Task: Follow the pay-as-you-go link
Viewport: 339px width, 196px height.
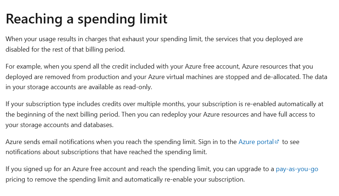Action: click(x=297, y=169)
